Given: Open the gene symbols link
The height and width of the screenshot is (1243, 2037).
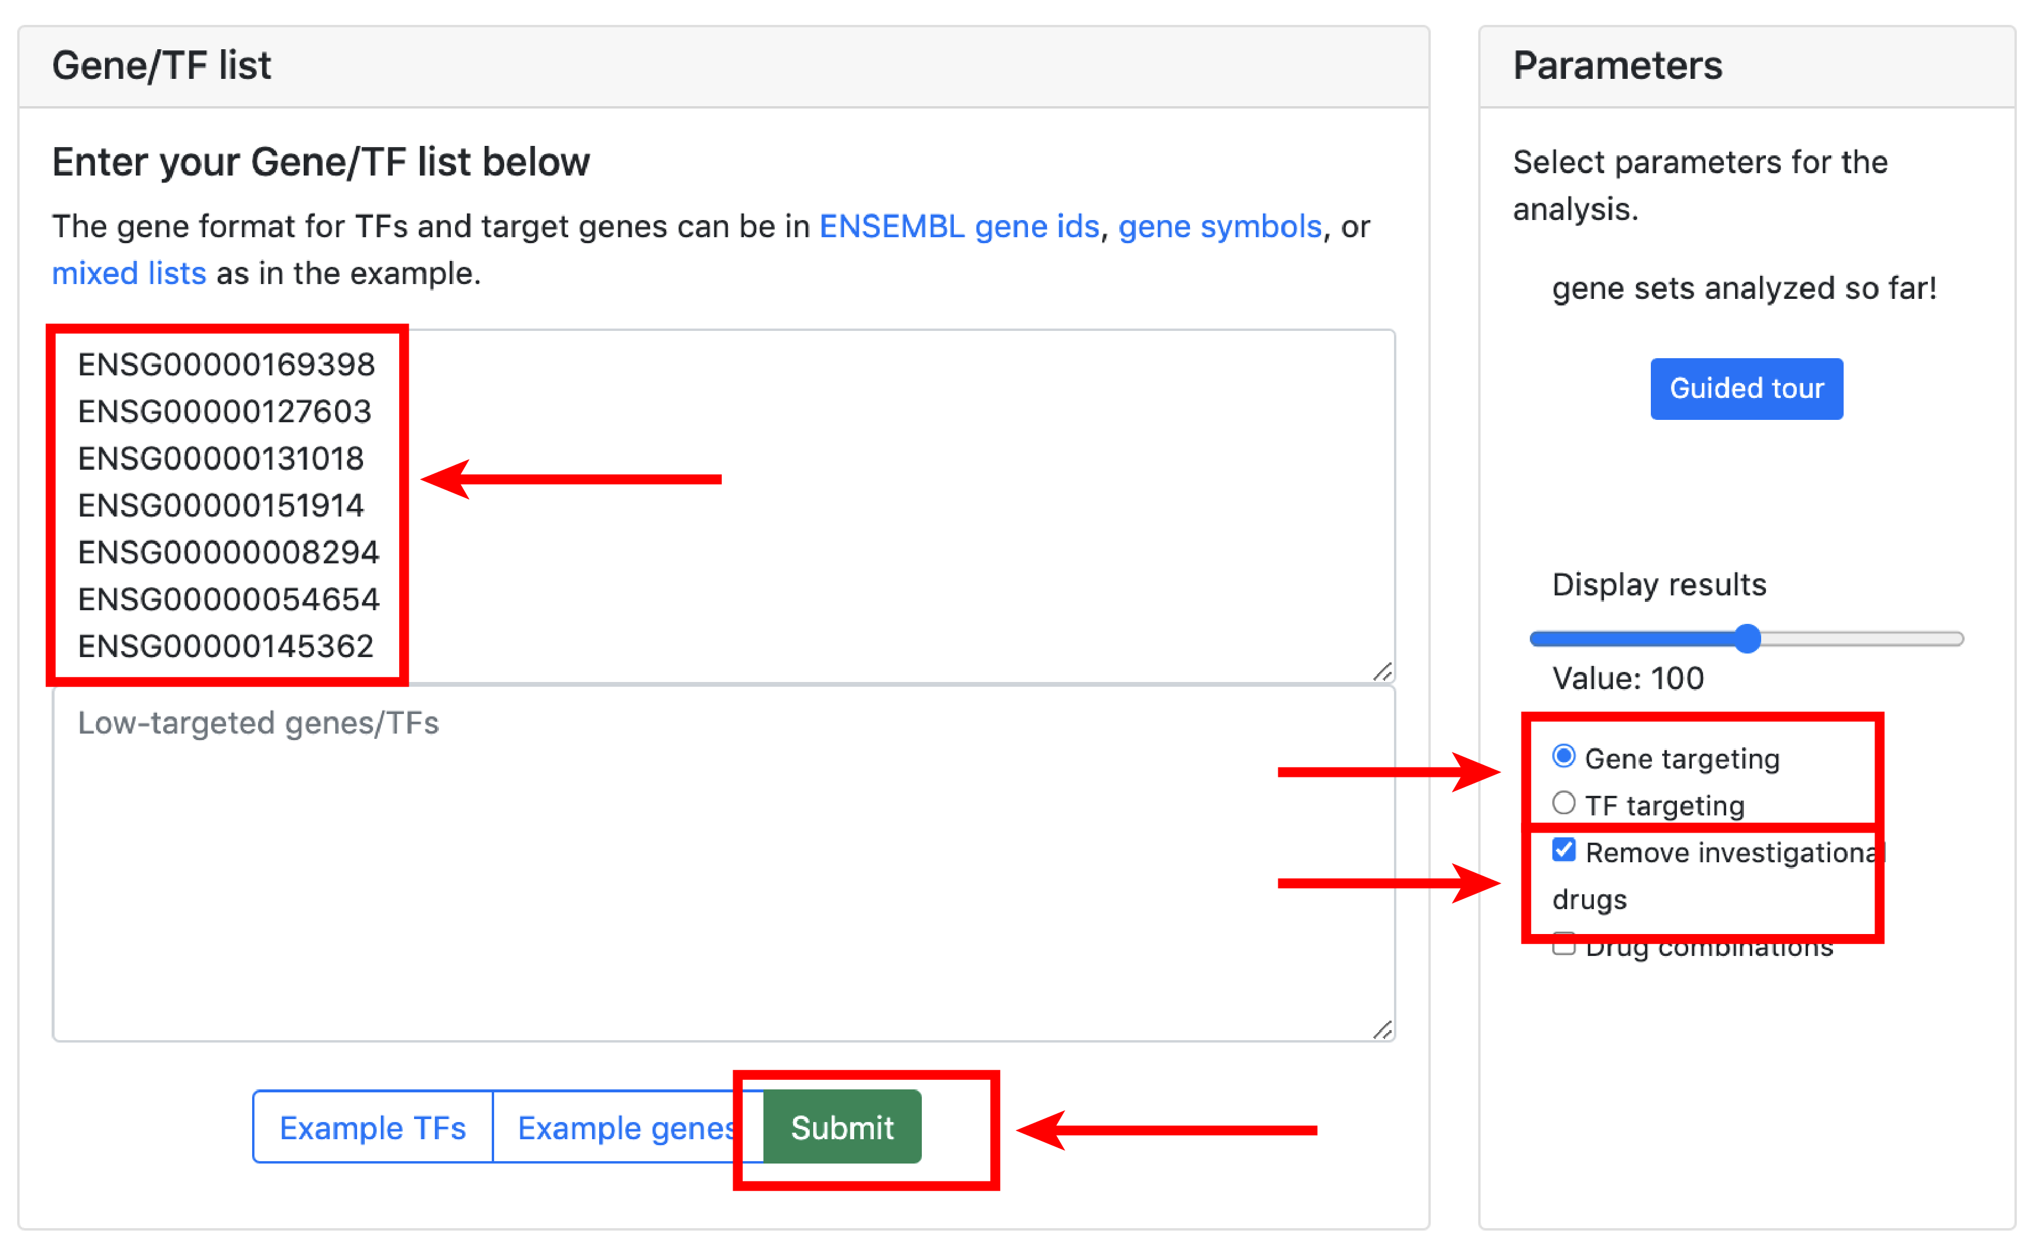Looking at the screenshot, I should (1220, 227).
